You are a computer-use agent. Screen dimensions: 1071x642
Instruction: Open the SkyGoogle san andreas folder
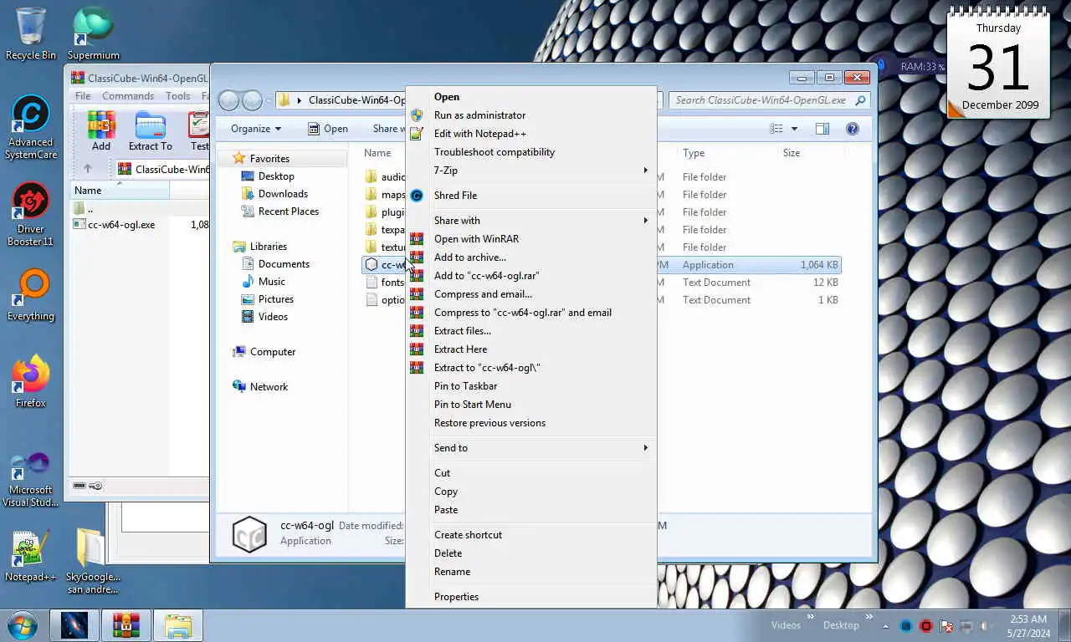click(93, 561)
